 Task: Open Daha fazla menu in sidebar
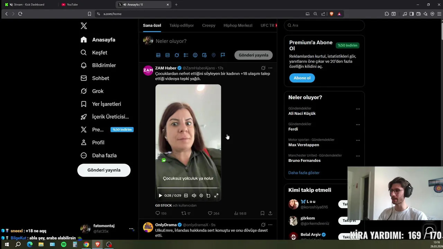99,155
